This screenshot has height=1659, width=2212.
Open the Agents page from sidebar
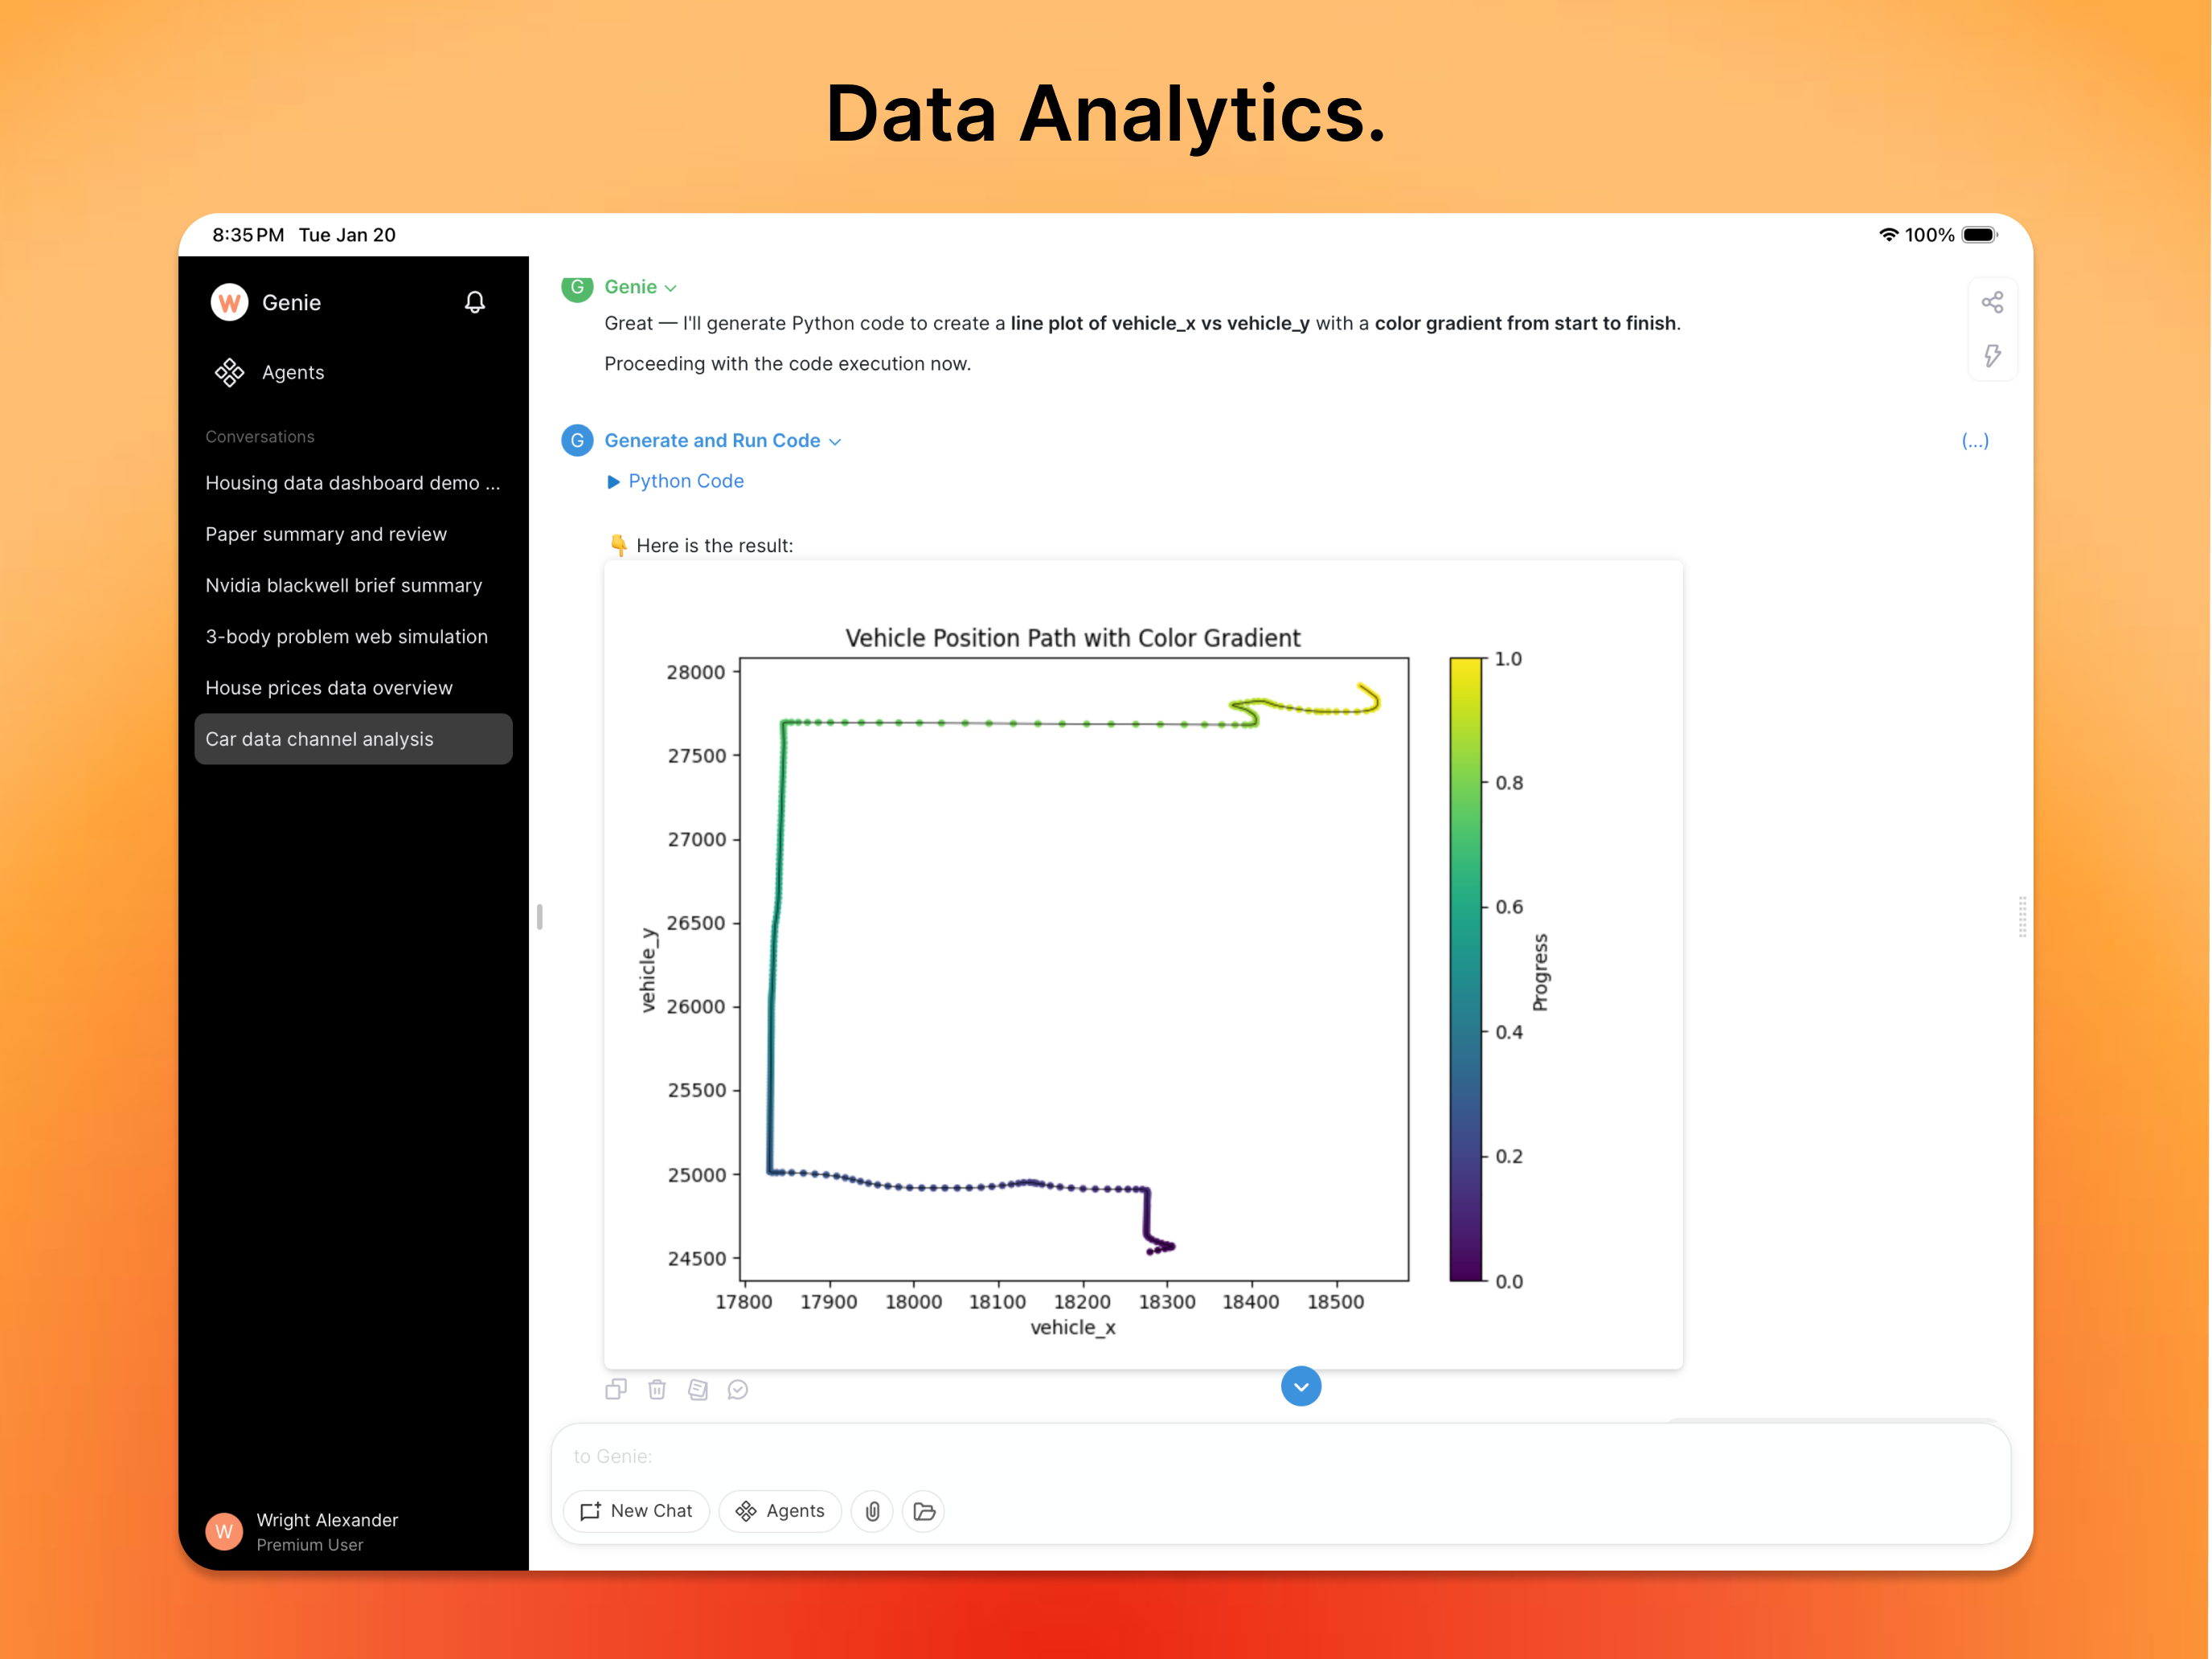tap(292, 372)
